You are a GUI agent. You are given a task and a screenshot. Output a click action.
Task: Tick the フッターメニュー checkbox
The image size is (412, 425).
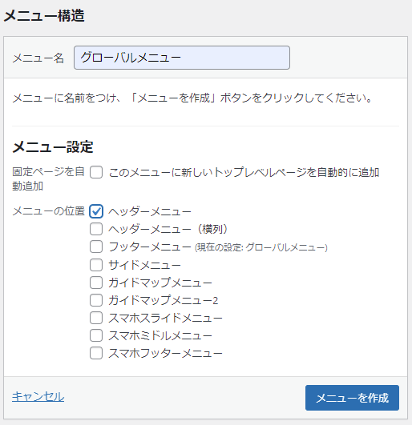tap(96, 247)
